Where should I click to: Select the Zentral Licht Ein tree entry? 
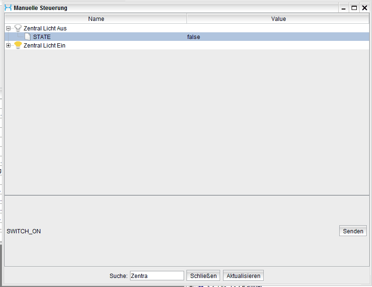pyautogui.click(x=45, y=46)
